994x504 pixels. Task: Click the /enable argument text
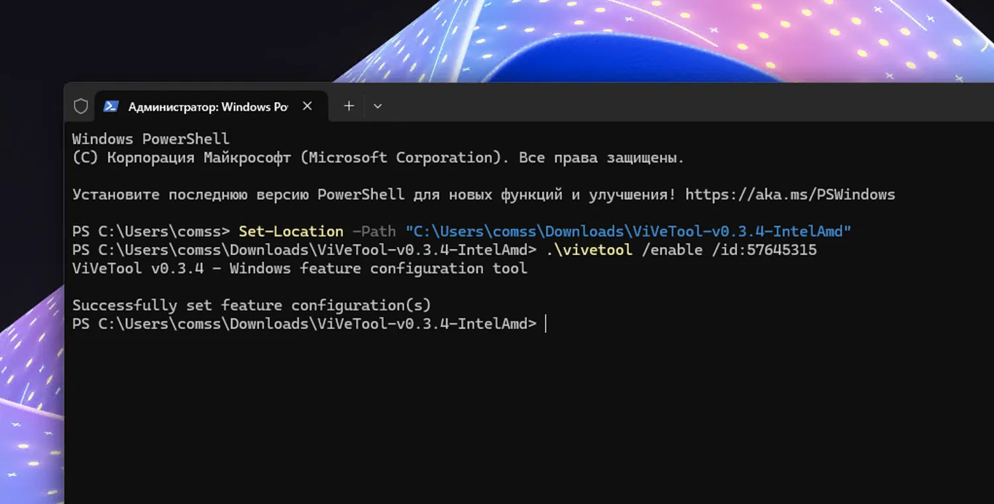[x=672, y=250]
